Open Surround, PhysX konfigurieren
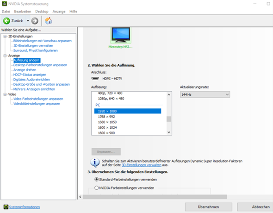This screenshot has width=273, height=213. [36, 50]
